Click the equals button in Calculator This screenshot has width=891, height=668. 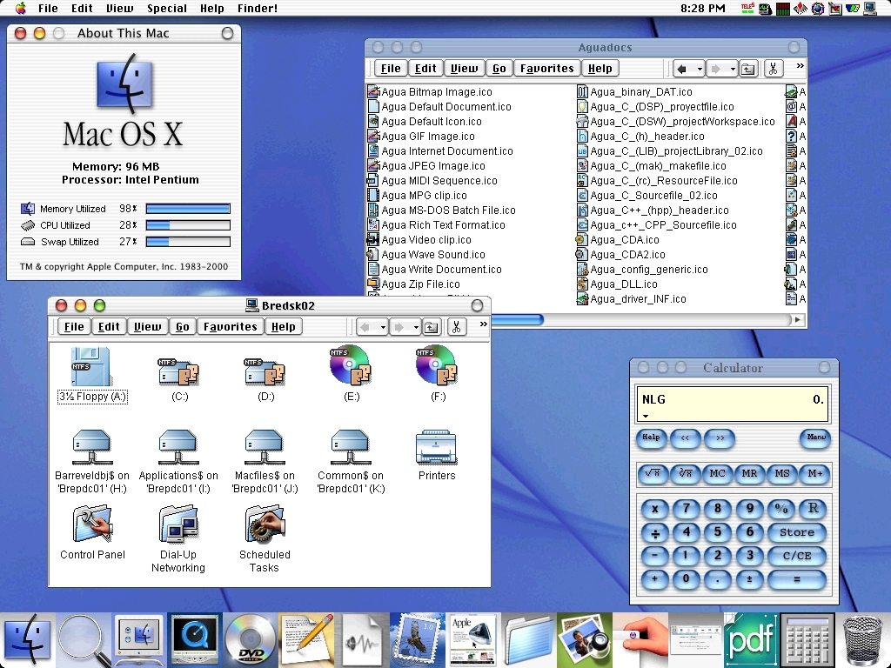(x=797, y=579)
